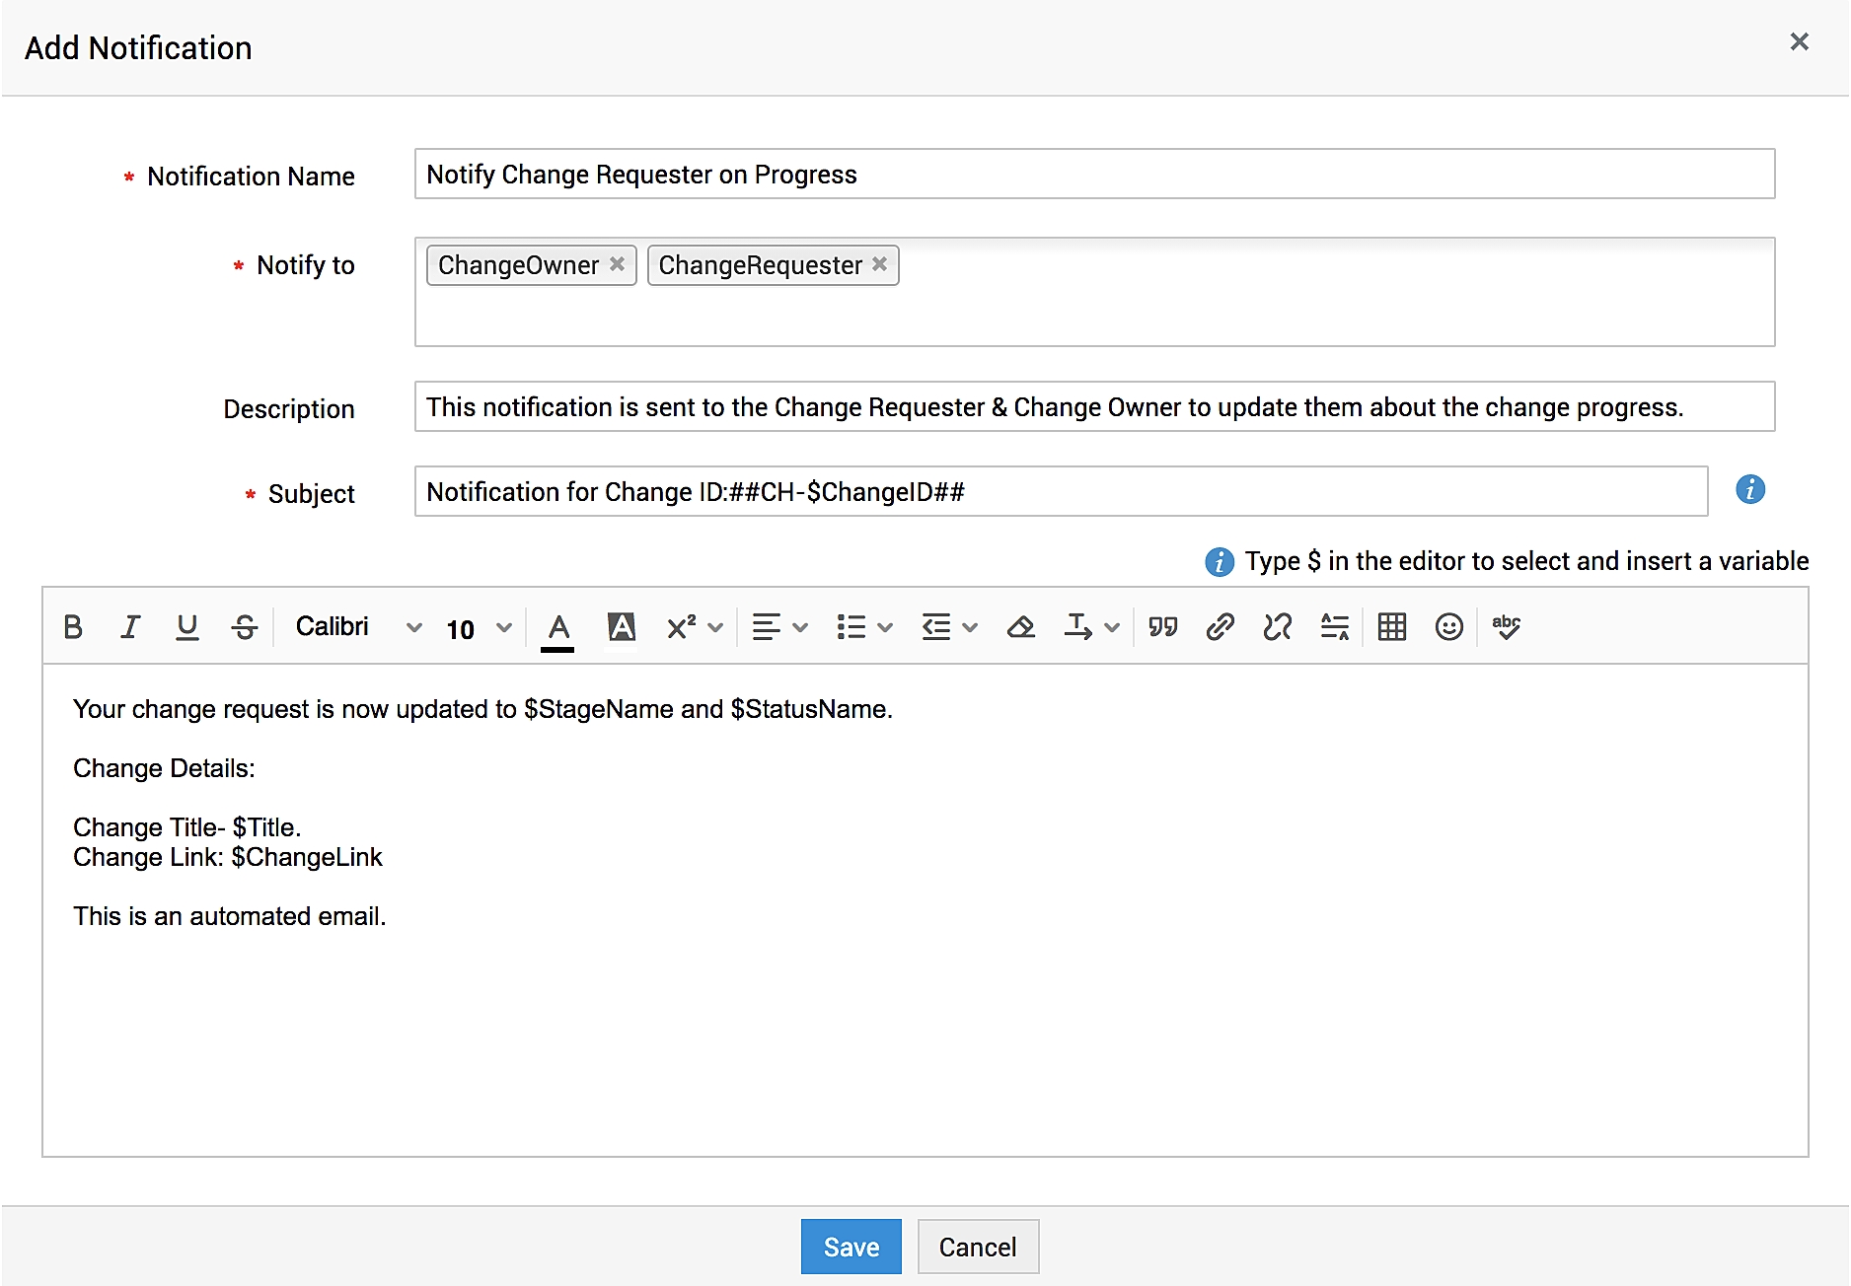Toggle strikethrough formatting

click(245, 627)
